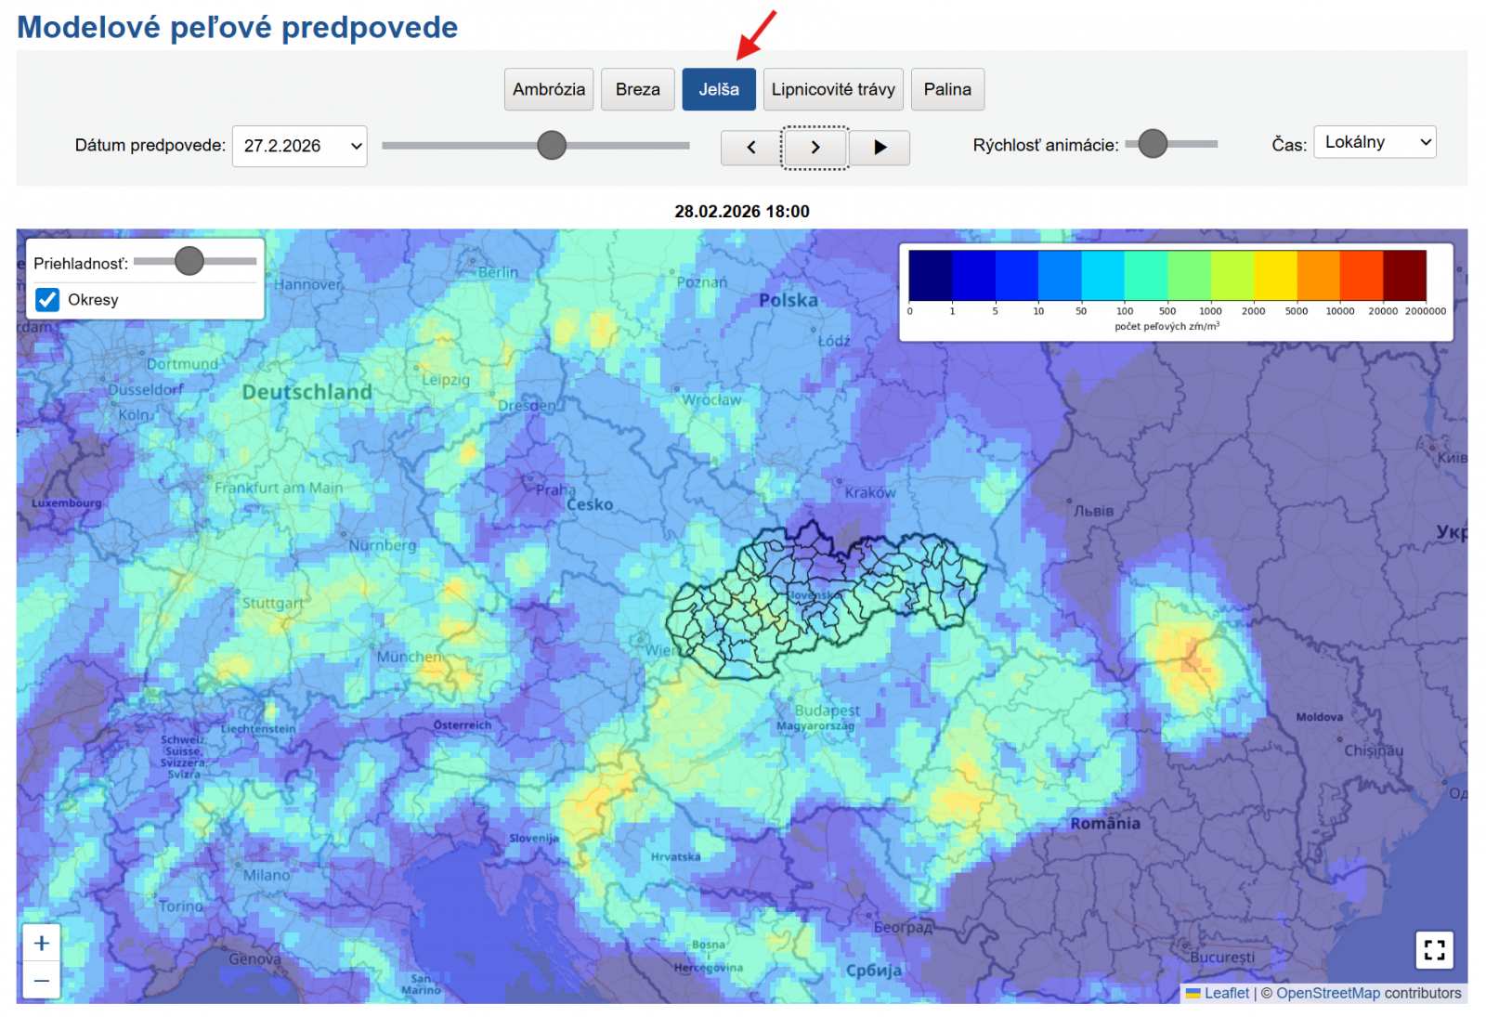Step to next forecast frame
This screenshot has width=1486, height=1017.
point(815,148)
